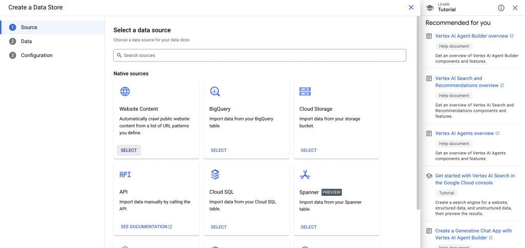Click the Cloud Storage bucket icon
525x248 pixels.
305,92
